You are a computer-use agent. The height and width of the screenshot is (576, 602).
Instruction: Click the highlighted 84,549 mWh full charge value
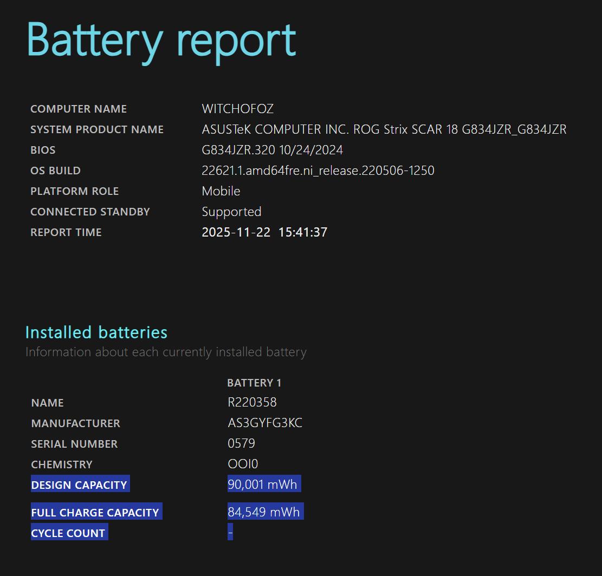(263, 512)
